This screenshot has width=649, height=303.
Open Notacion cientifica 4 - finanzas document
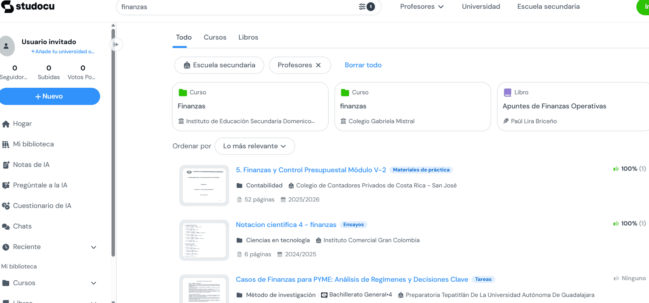pyautogui.click(x=286, y=225)
